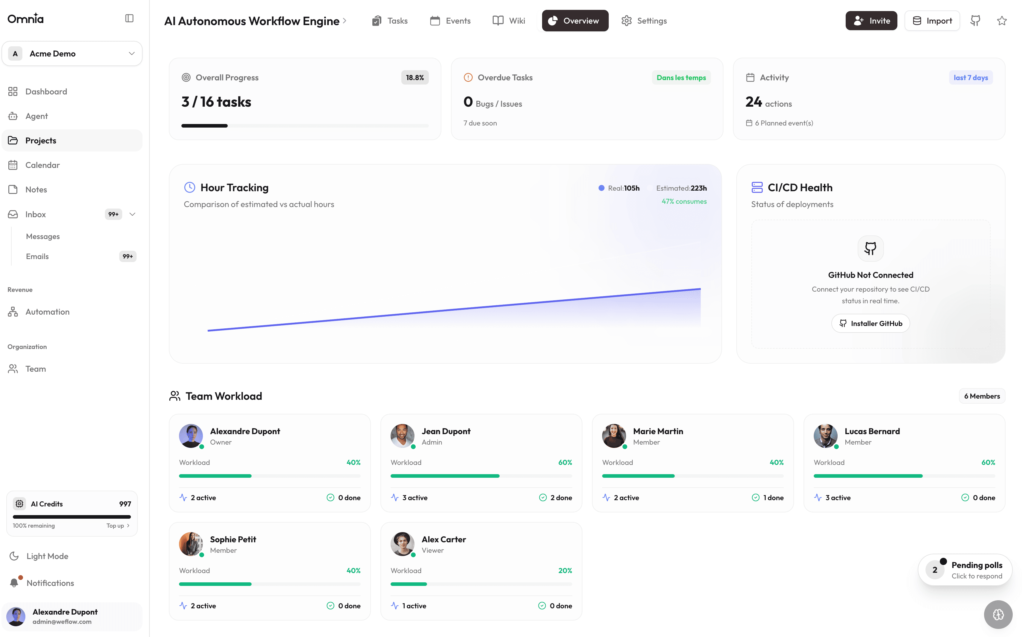The height and width of the screenshot is (637, 1022).
Task: Click the last 7 days badge
Action: click(971, 77)
